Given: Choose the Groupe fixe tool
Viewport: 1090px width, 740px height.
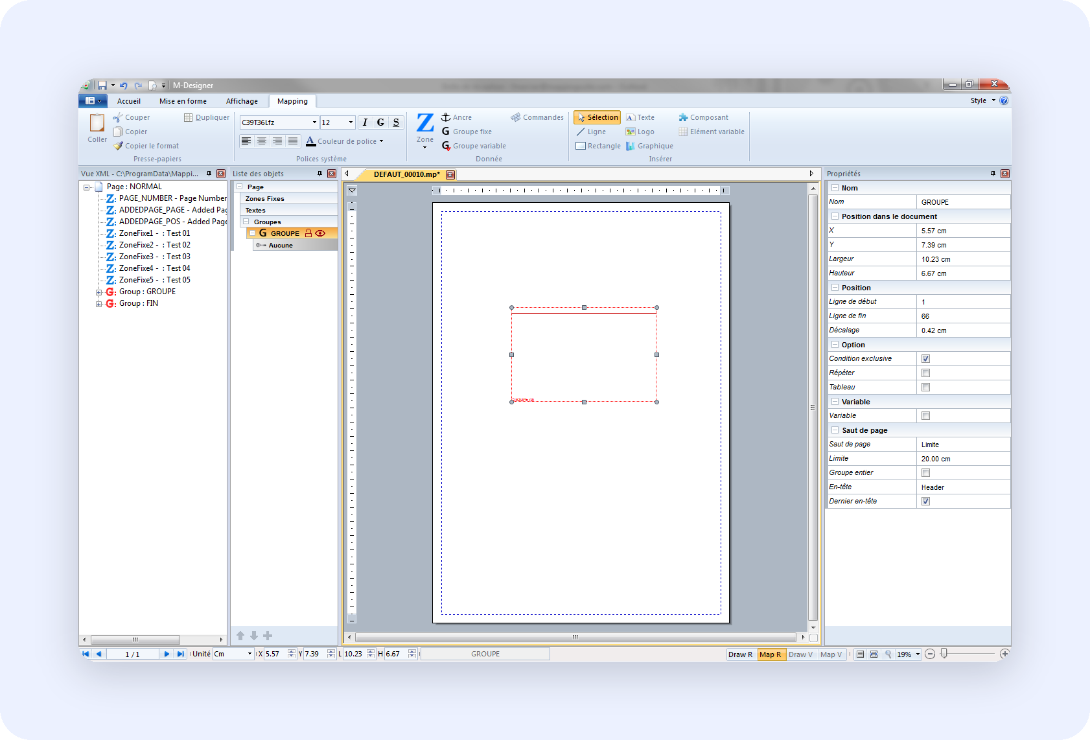Looking at the screenshot, I should click(467, 132).
